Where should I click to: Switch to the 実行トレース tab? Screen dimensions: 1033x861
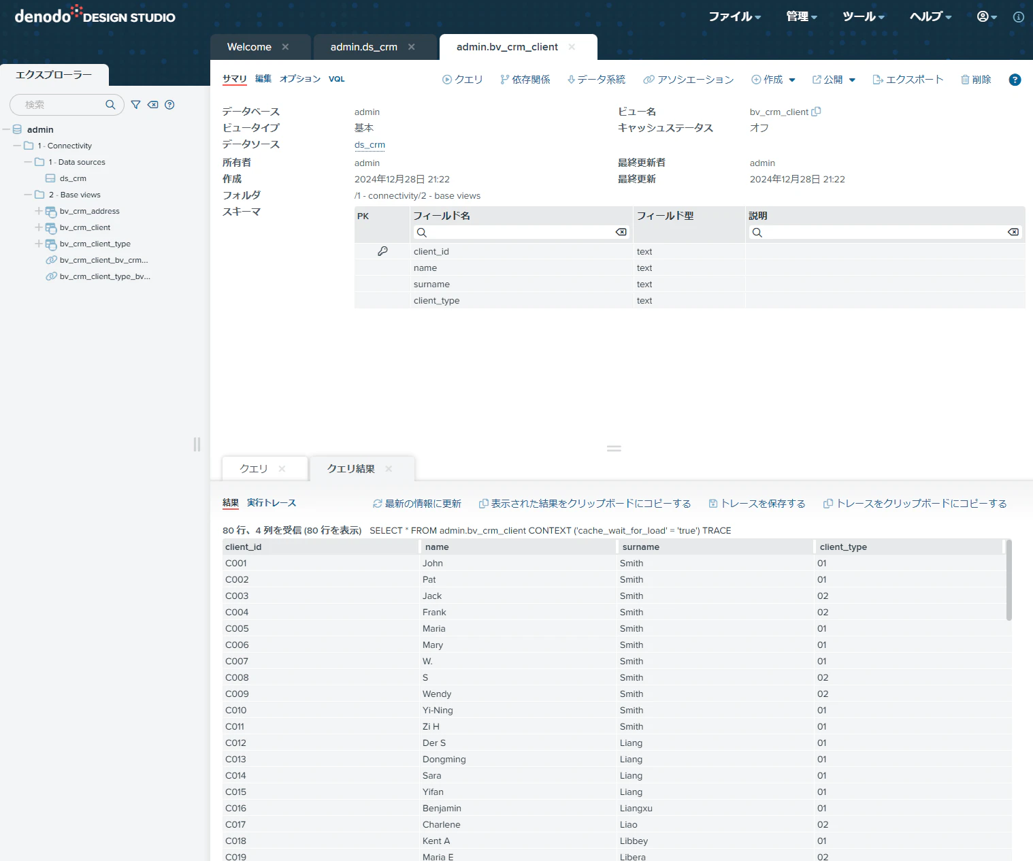(x=272, y=503)
